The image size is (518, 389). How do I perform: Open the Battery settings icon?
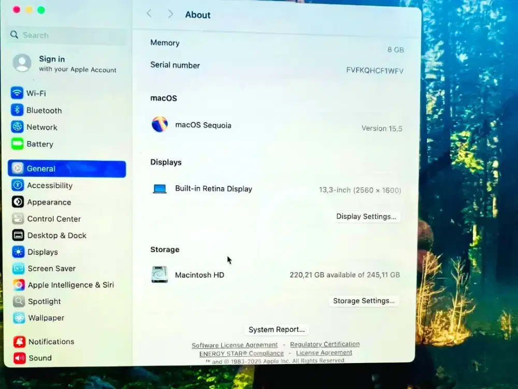pos(17,144)
